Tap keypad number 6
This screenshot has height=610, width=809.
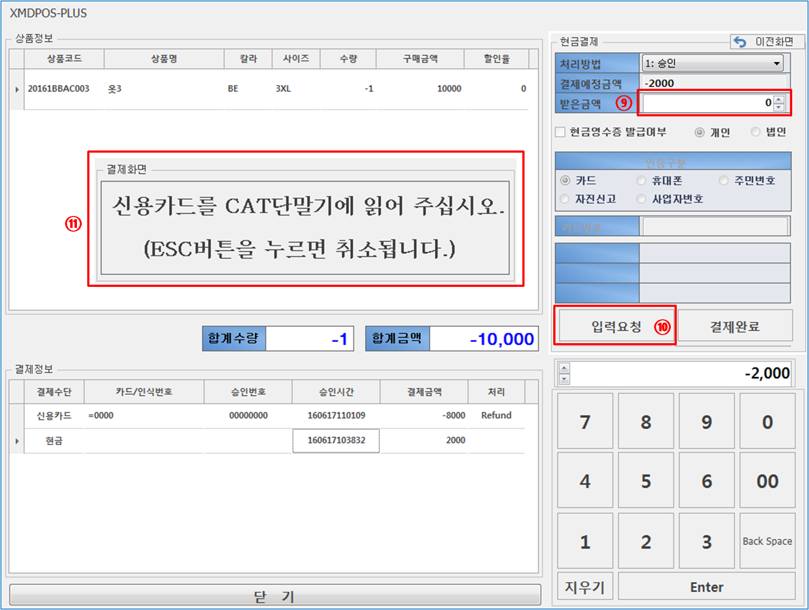point(707,481)
